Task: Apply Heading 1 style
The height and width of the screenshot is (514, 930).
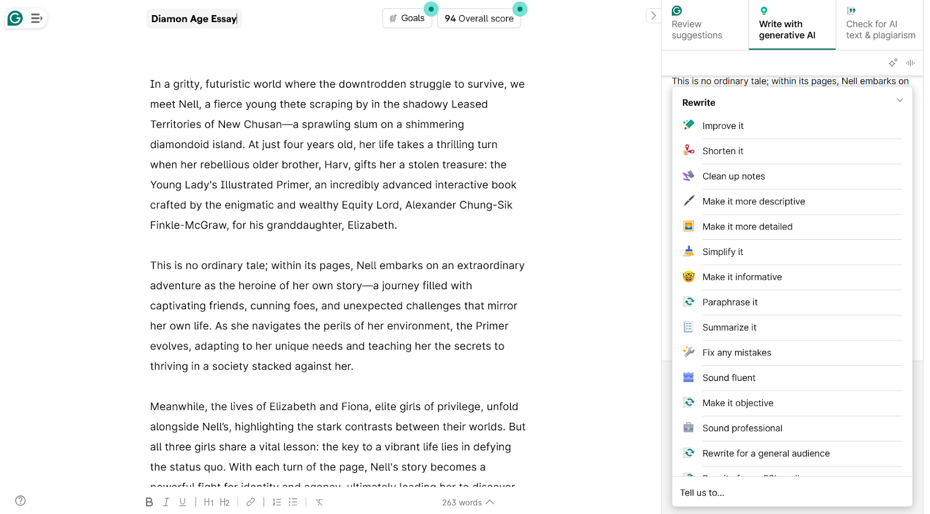Action: pyautogui.click(x=209, y=502)
